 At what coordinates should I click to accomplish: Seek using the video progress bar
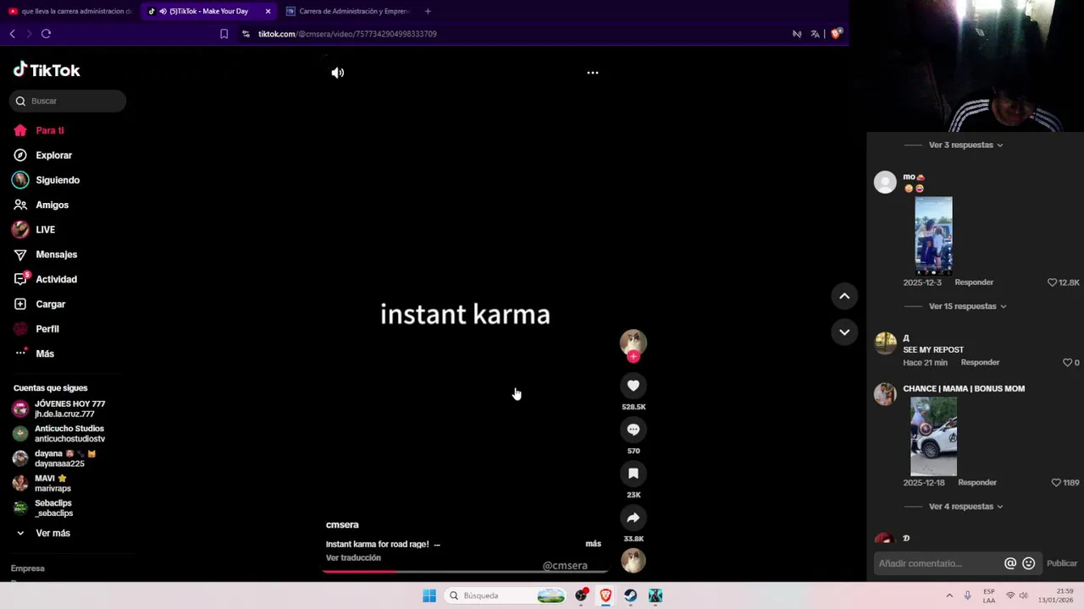pyautogui.click(x=464, y=571)
